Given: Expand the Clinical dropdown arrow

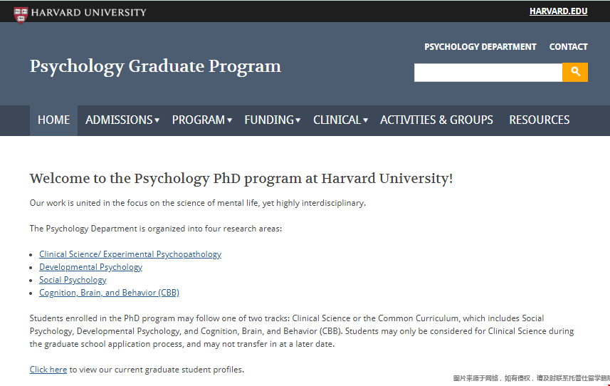Looking at the screenshot, I should coord(365,120).
